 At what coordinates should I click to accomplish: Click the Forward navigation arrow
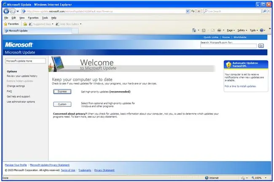pos(12,11)
